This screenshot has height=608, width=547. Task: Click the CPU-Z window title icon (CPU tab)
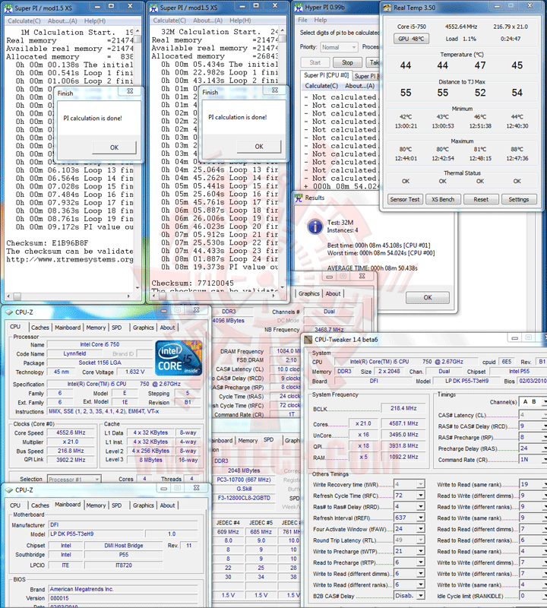9,312
